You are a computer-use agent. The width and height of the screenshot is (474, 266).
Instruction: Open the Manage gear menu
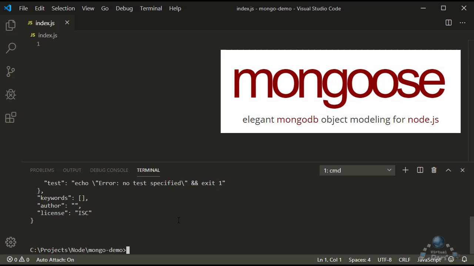11,242
